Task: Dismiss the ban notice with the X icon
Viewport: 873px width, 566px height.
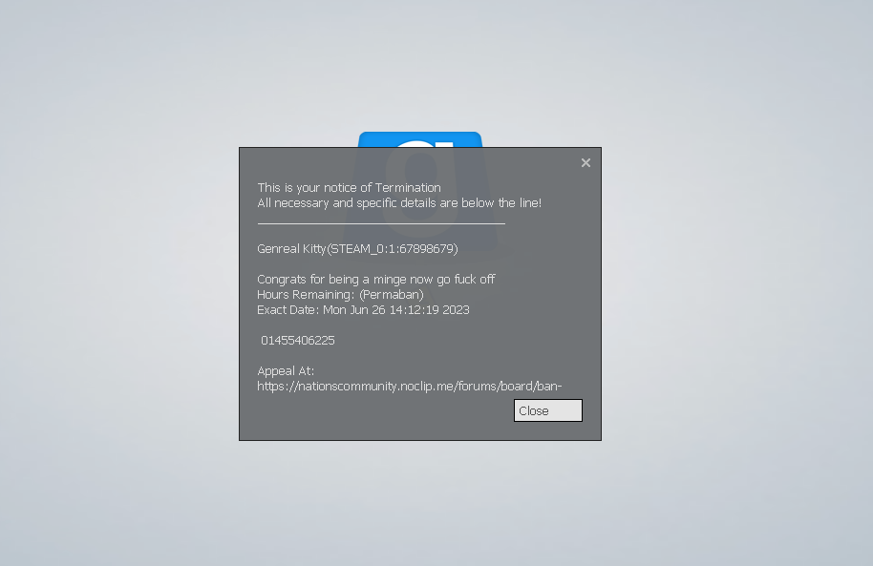Action: click(x=586, y=162)
